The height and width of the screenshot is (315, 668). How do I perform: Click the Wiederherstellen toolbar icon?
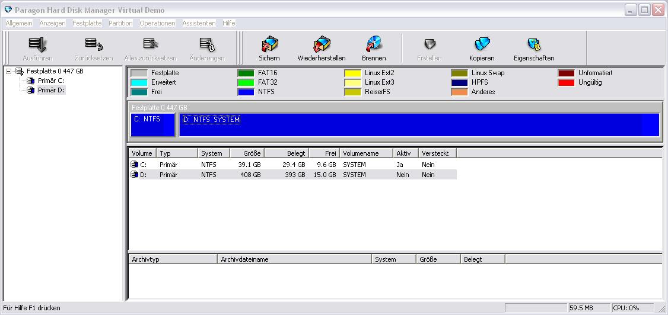(x=322, y=44)
